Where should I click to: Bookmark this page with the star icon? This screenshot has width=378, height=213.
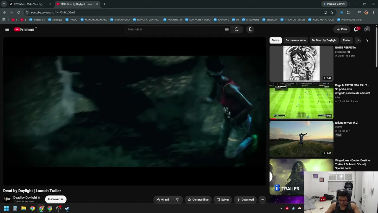point(332,12)
